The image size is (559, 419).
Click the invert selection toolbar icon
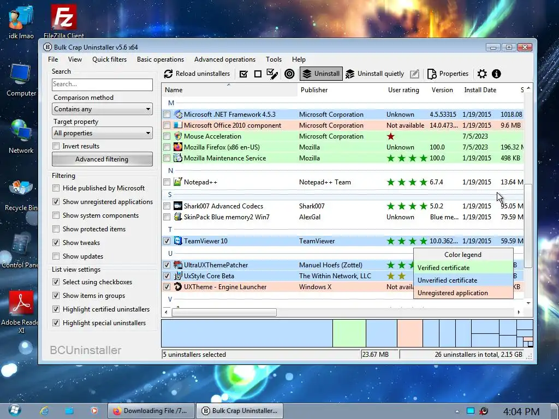coord(272,74)
